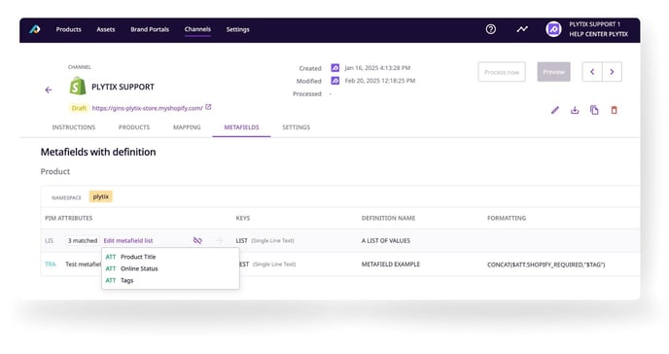Click the edit pencil icon
The width and height of the screenshot is (669, 354).
click(554, 110)
